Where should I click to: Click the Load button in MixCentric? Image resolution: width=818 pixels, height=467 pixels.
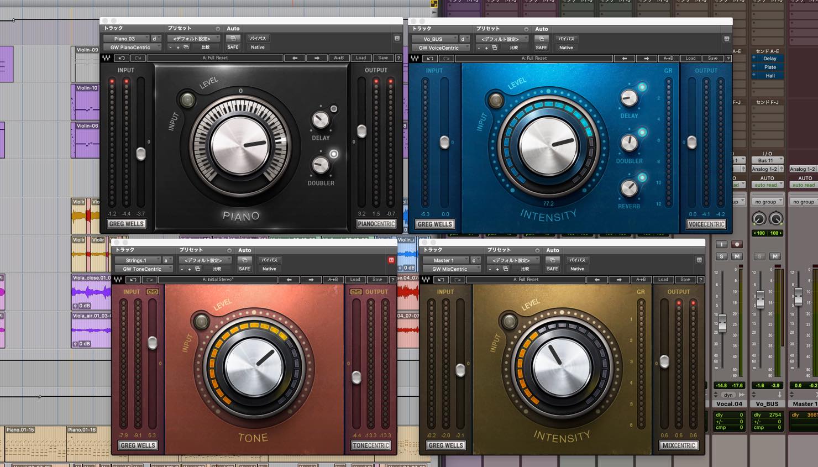[663, 280]
